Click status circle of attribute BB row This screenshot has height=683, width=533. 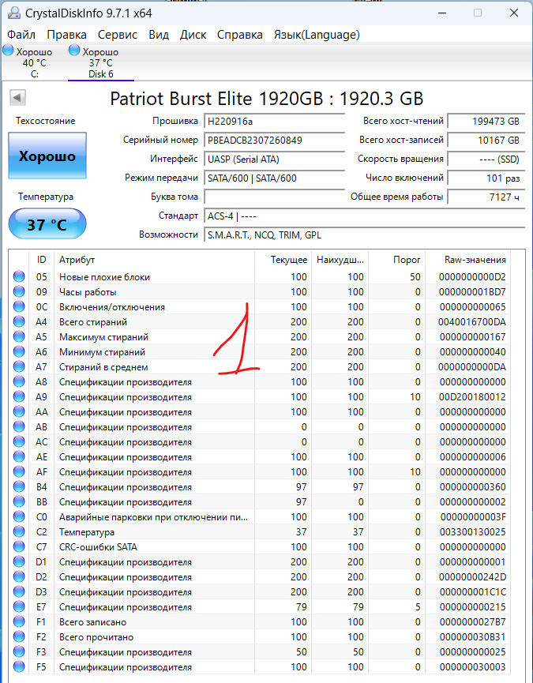click(x=19, y=502)
